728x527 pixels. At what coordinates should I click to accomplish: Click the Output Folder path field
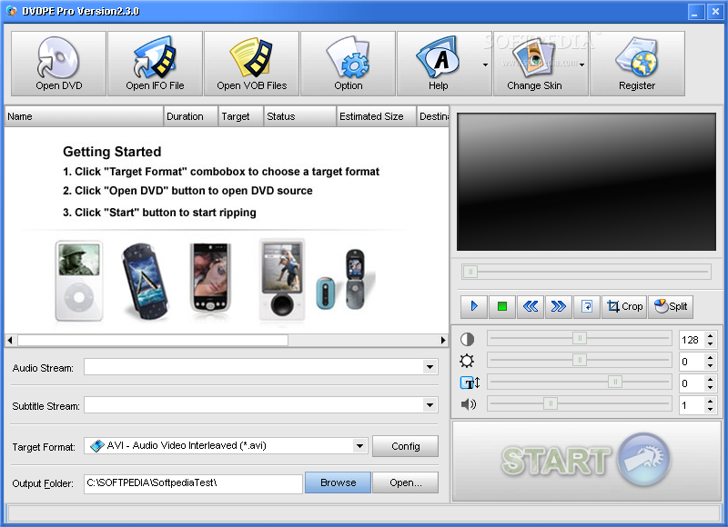click(193, 483)
